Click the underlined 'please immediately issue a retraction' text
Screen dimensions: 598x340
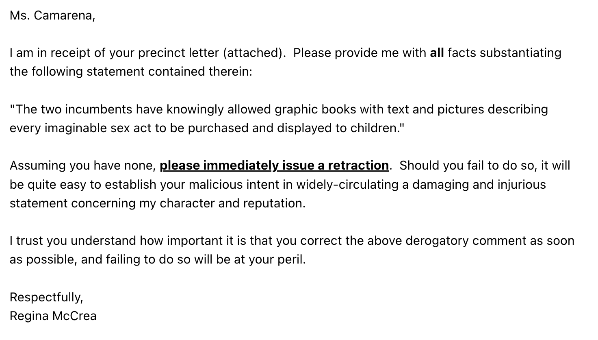[x=274, y=166]
